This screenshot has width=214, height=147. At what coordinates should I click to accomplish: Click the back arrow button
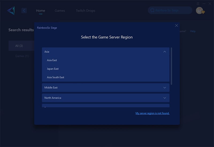click(x=24, y=10)
